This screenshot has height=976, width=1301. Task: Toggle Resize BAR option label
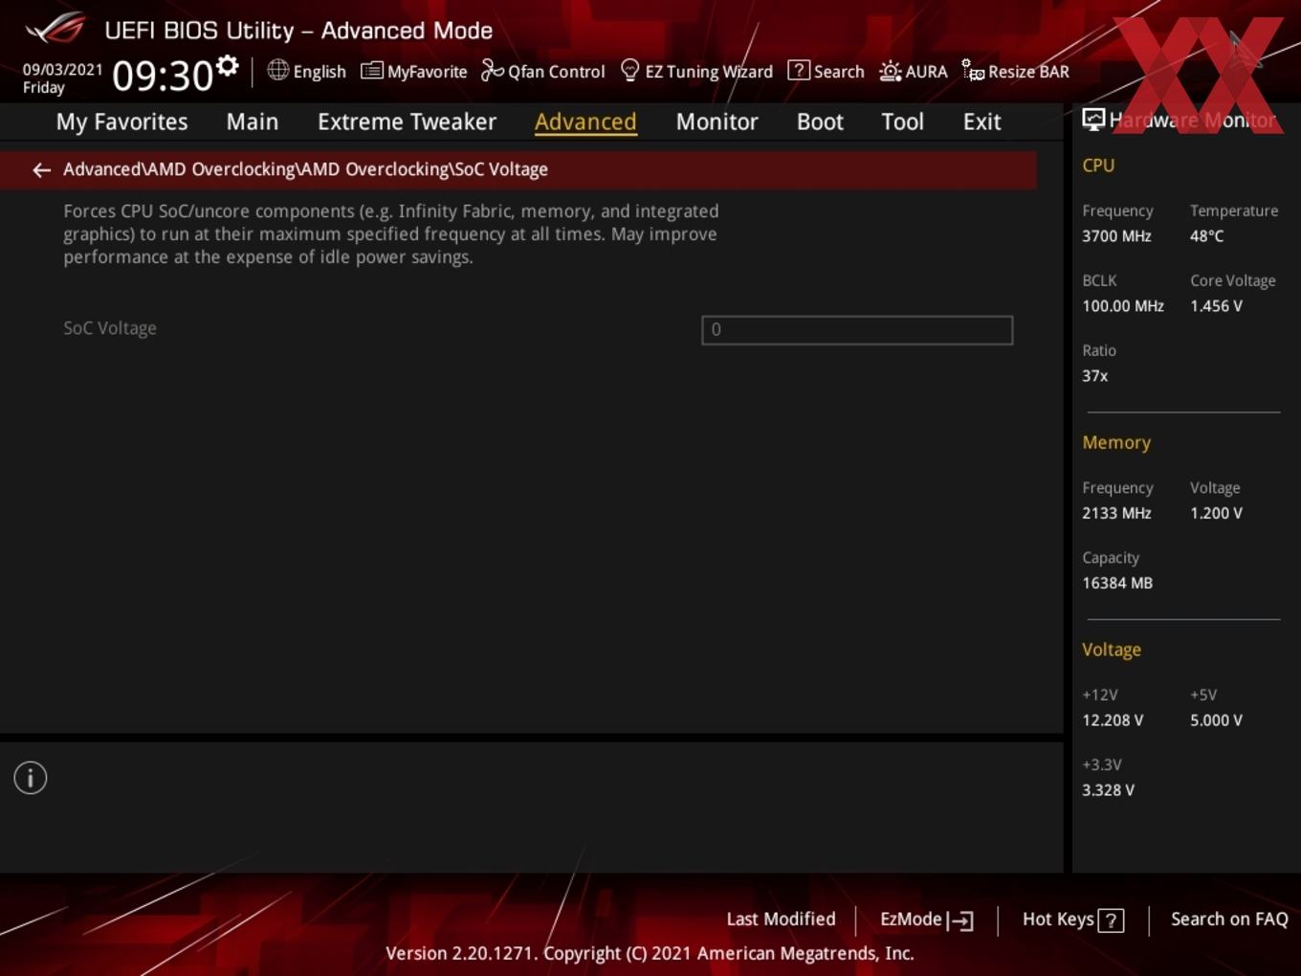coord(1028,72)
